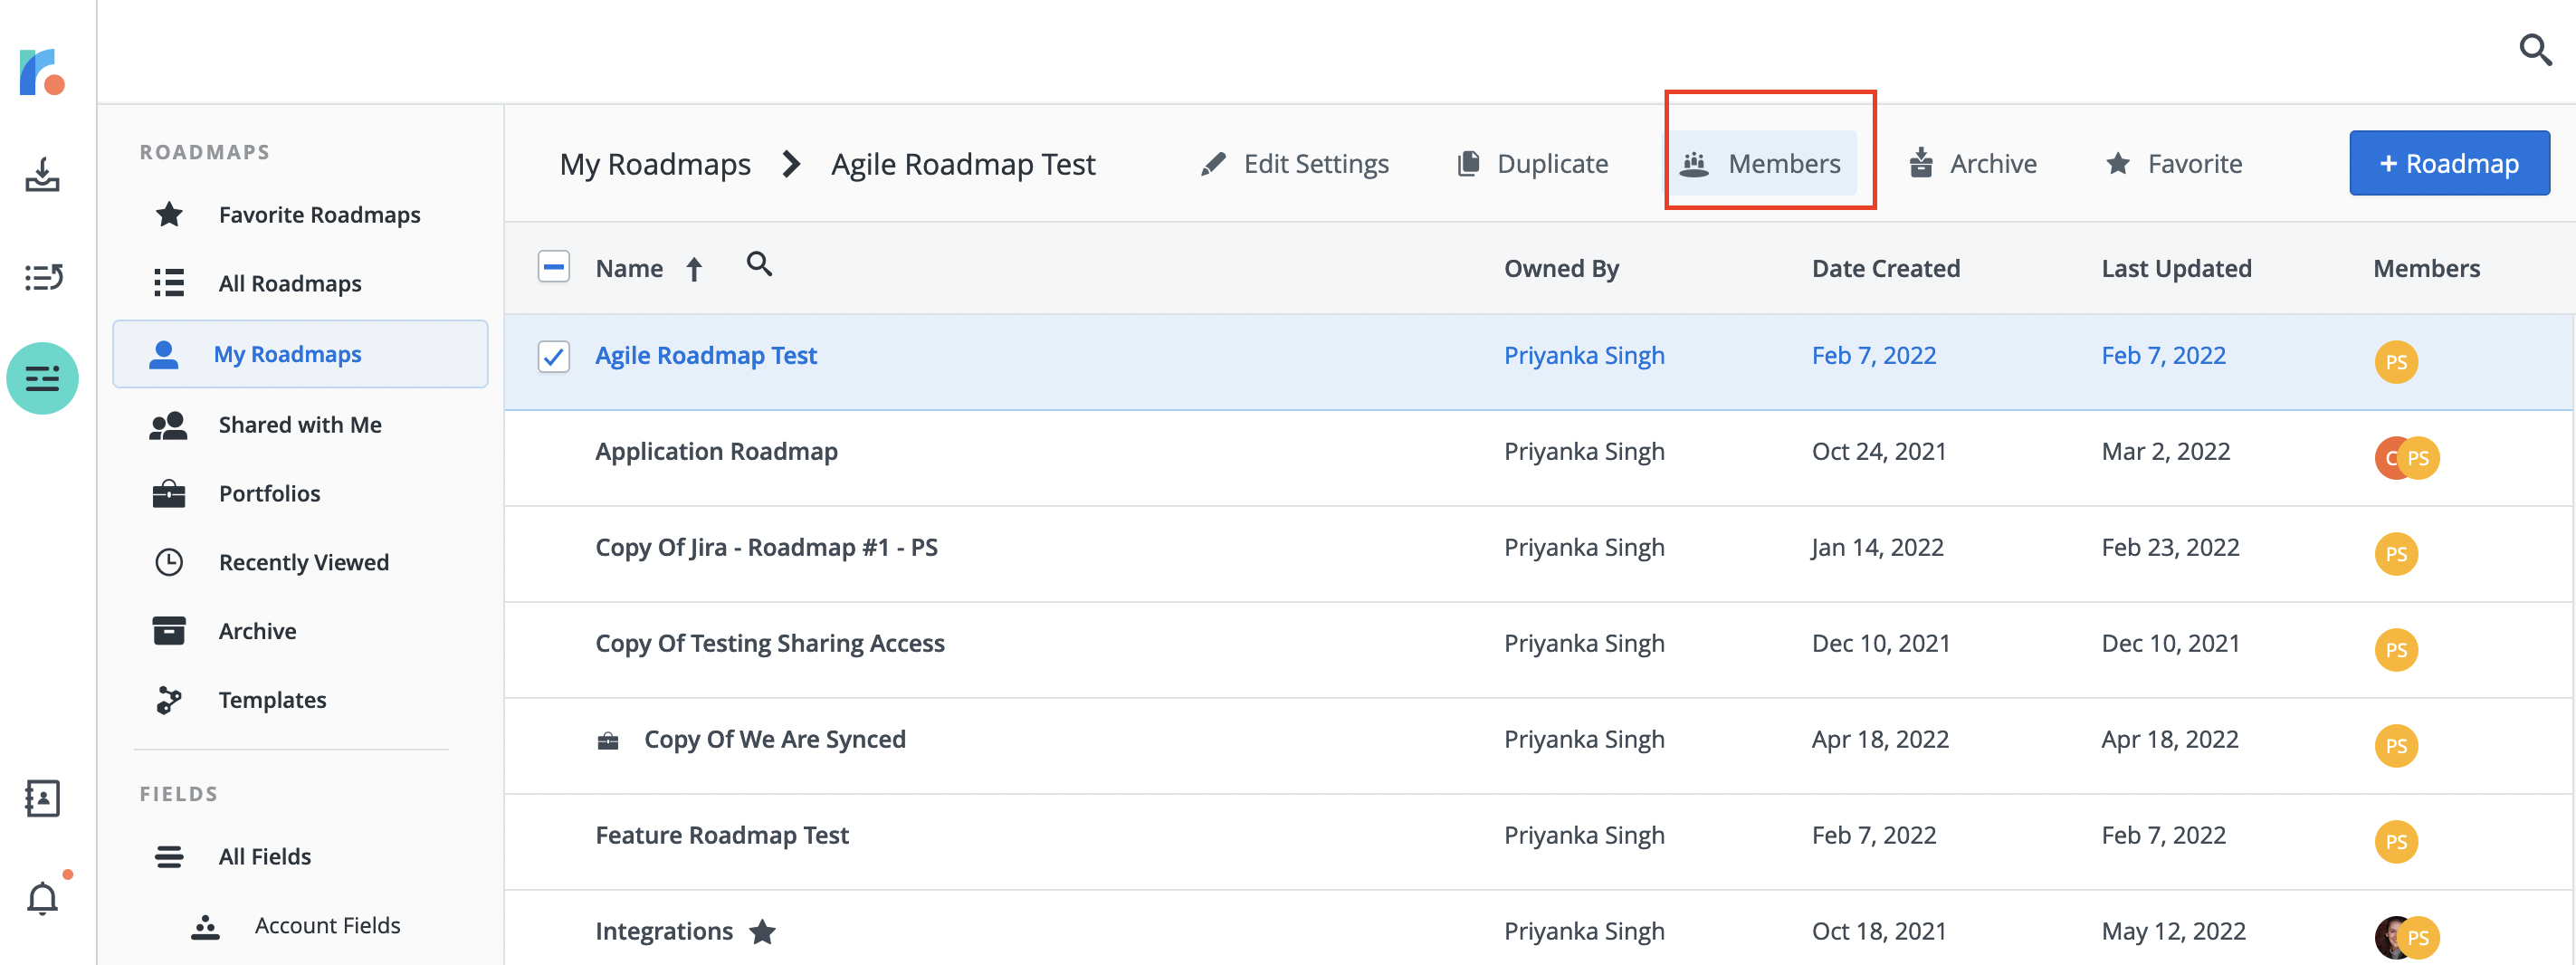Click May 12, 2022 last updated cell
Screen dimensions: 2576x965
pos(2173,931)
